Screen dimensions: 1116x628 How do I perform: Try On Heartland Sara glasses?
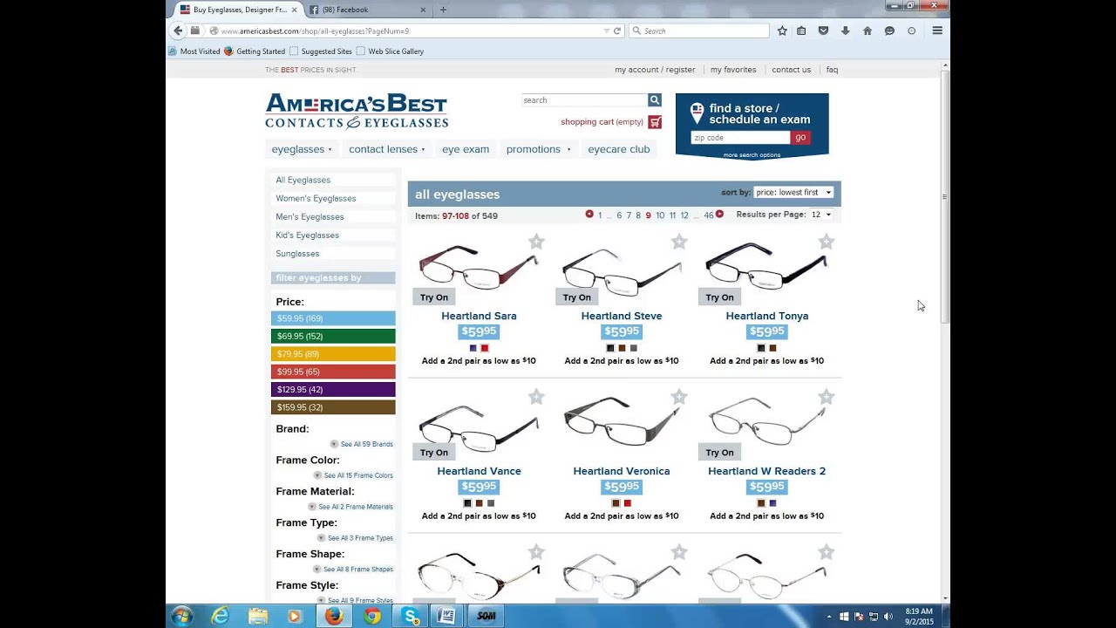pos(434,297)
